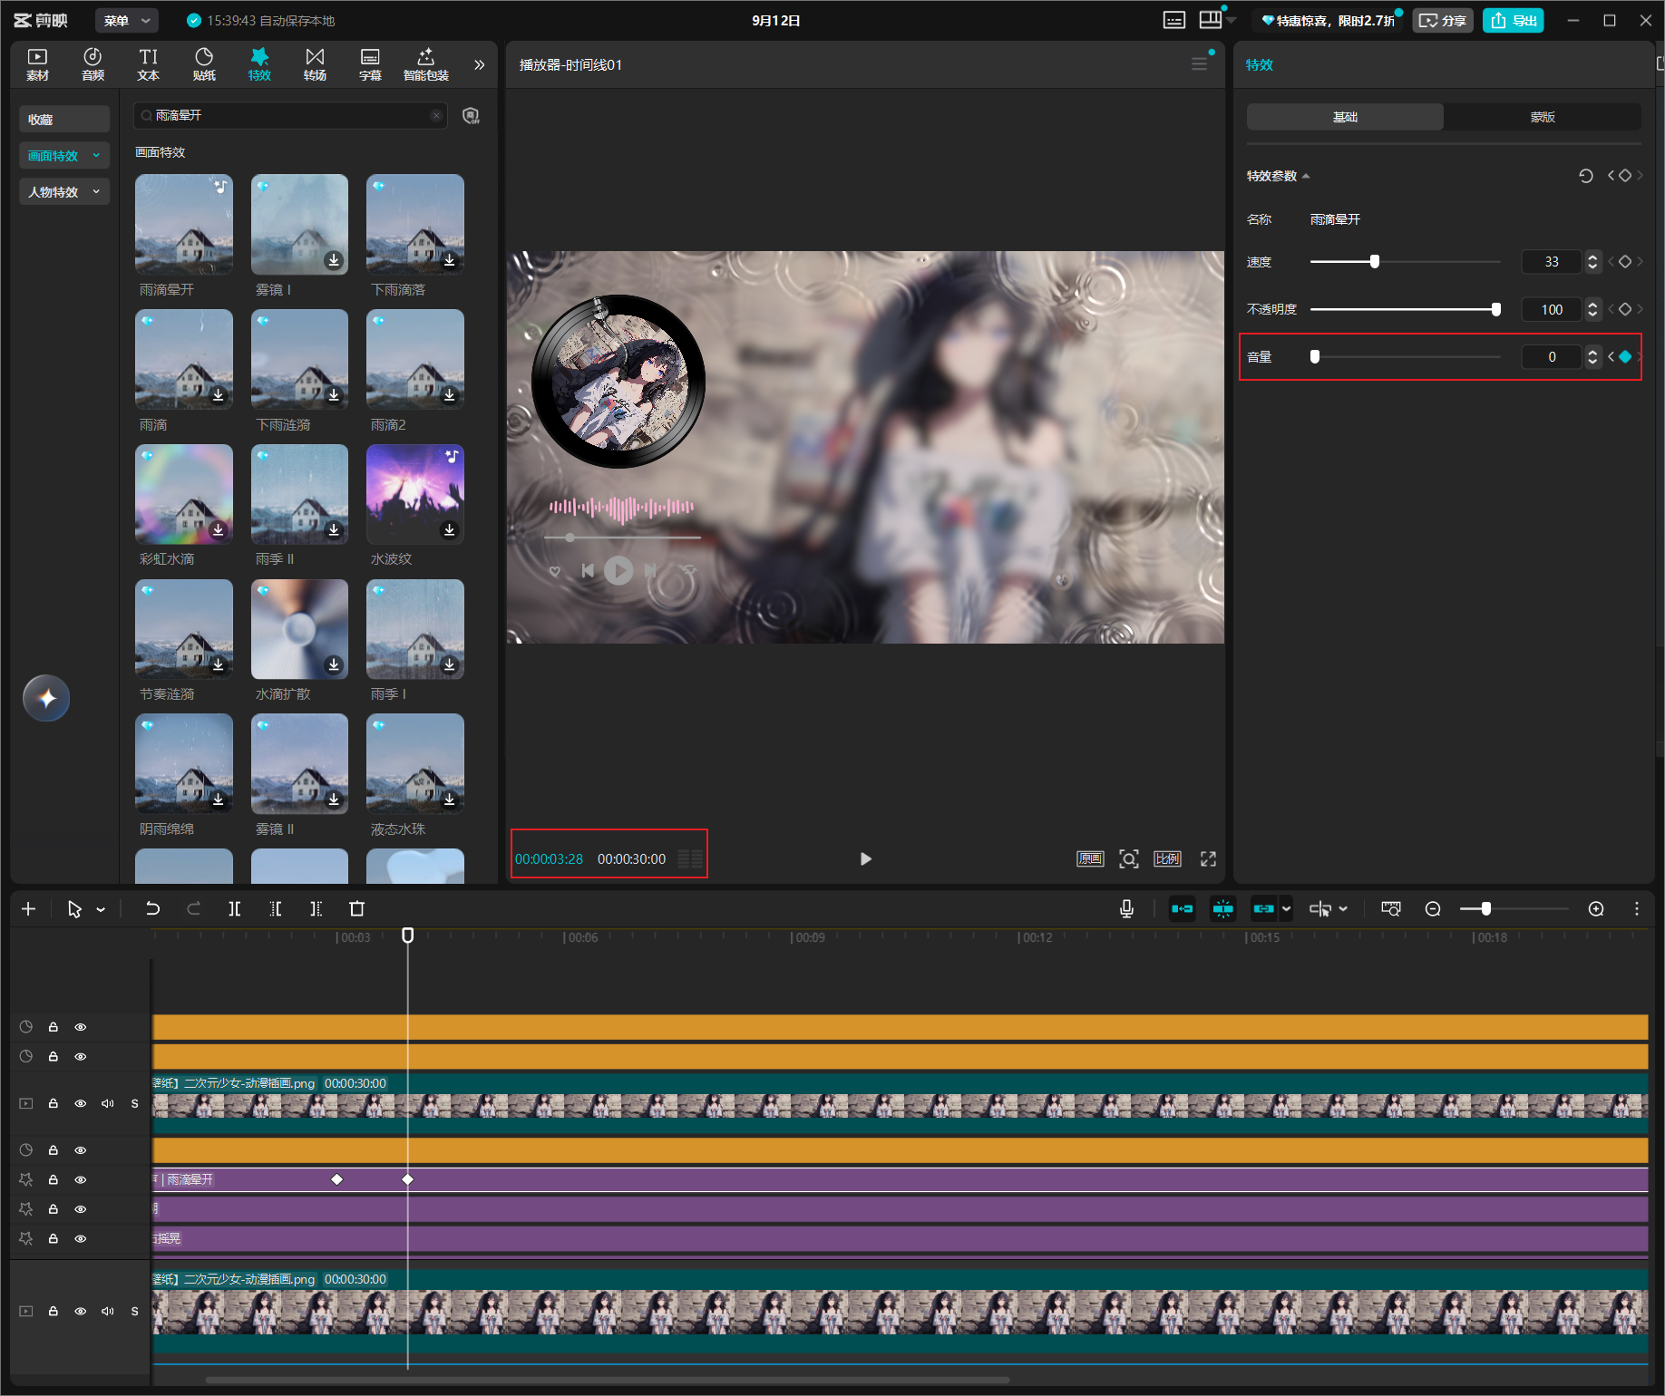Choose the 彩虹水滴 effect thumbnail
The width and height of the screenshot is (1665, 1396).
coord(184,494)
